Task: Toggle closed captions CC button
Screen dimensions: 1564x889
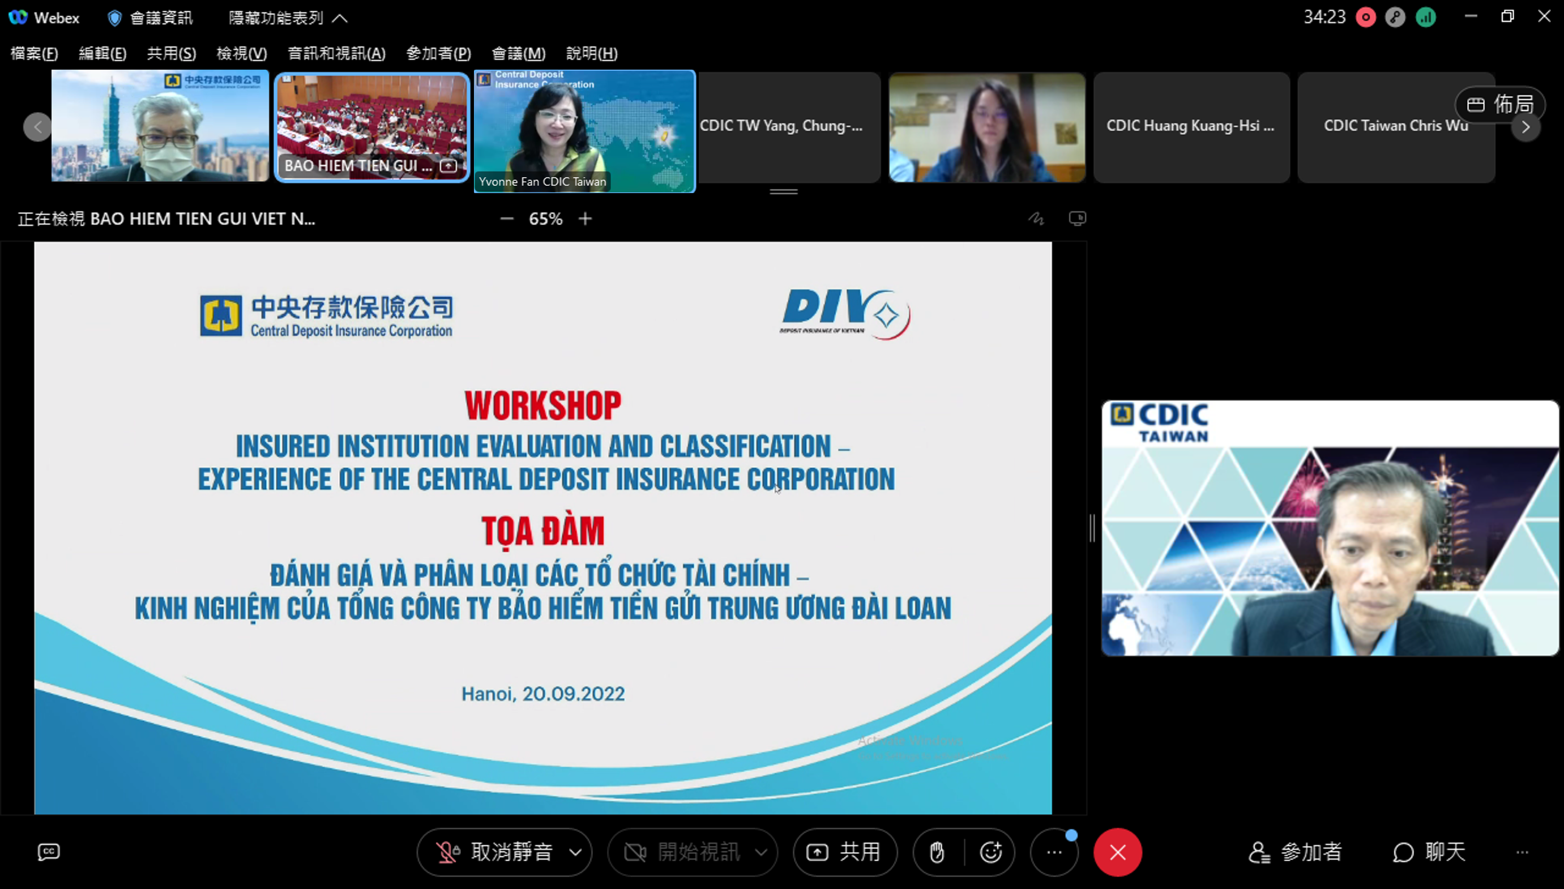Action: pos(49,852)
